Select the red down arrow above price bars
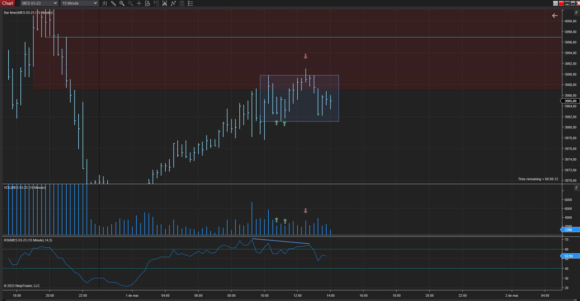This screenshot has width=580, height=301. tap(305, 57)
